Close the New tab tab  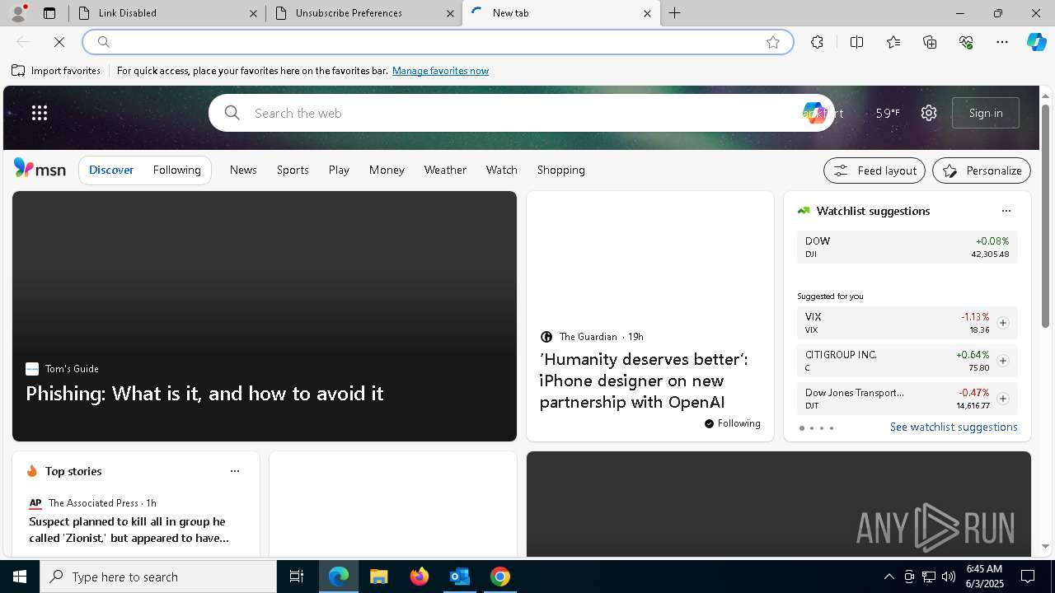(x=647, y=13)
